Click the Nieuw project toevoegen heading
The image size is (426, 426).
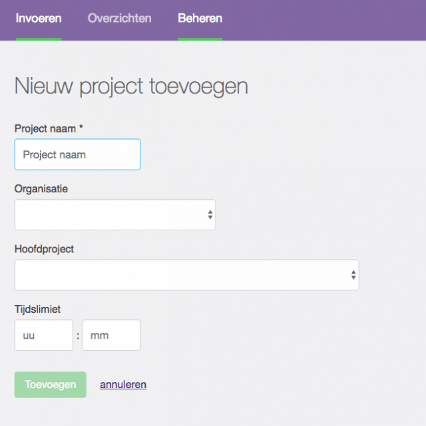tap(131, 87)
